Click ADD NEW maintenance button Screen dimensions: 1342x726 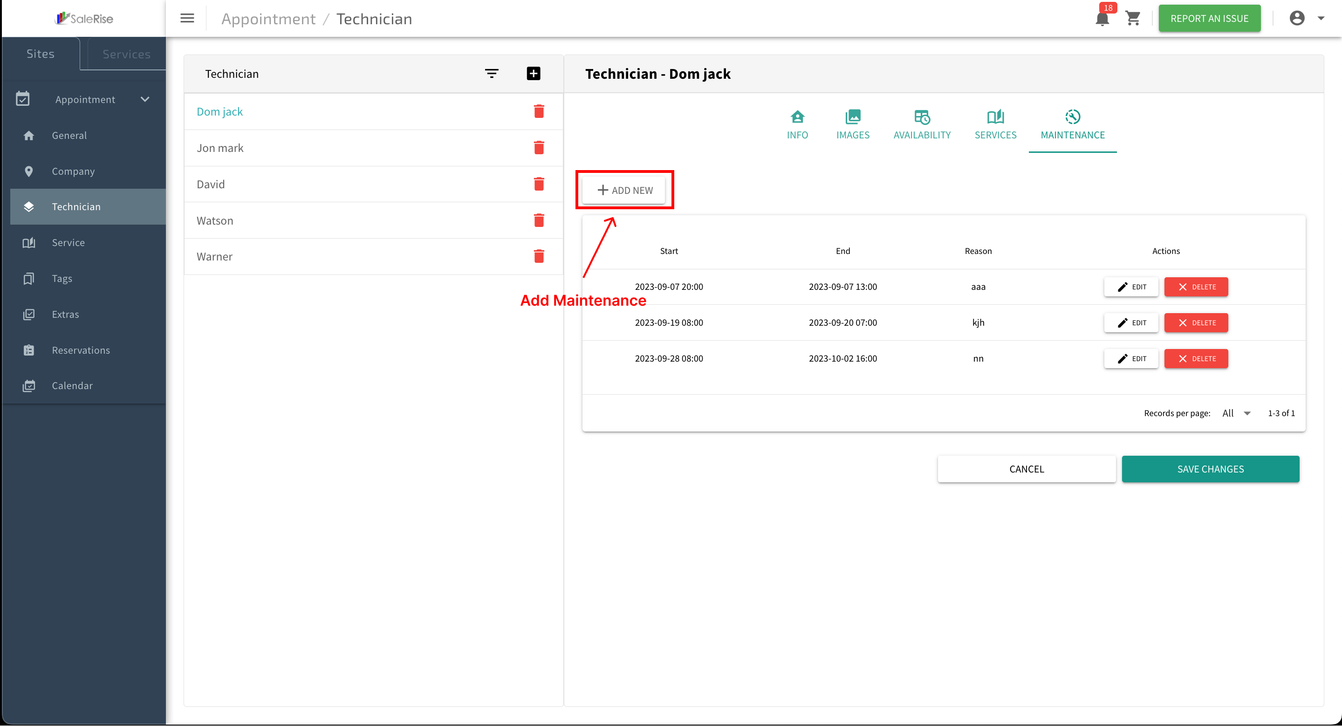624,190
